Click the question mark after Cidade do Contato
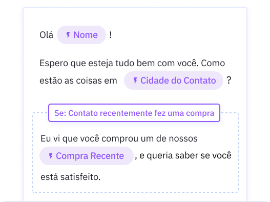The image size is (270, 202). pos(229,80)
